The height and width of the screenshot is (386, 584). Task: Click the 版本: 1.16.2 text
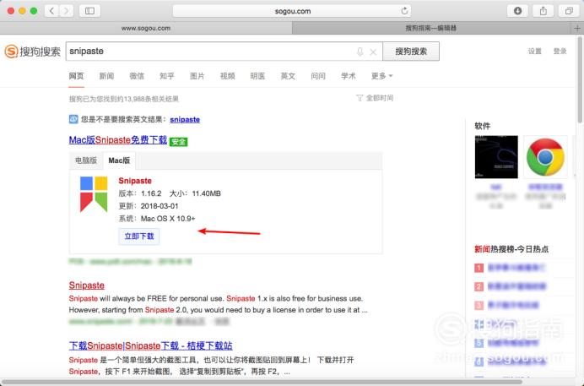point(140,193)
